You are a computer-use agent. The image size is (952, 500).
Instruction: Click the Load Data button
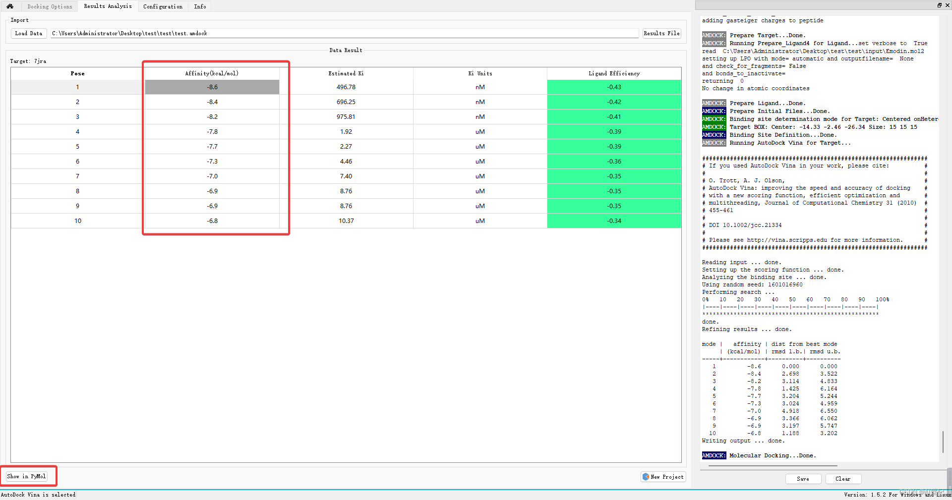point(29,33)
